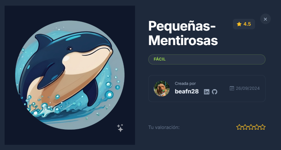281x150 pixels.
Task: Close the Pequeñas-Mentirosas details modal
Action: [x=265, y=19]
